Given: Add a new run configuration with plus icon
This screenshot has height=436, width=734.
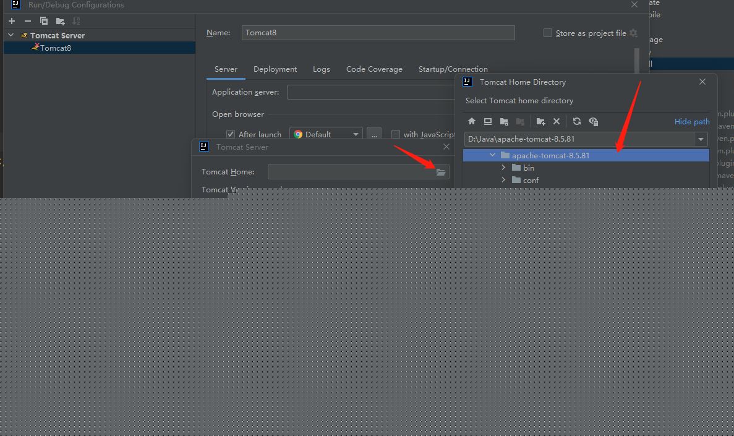Looking at the screenshot, I should pyautogui.click(x=12, y=21).
